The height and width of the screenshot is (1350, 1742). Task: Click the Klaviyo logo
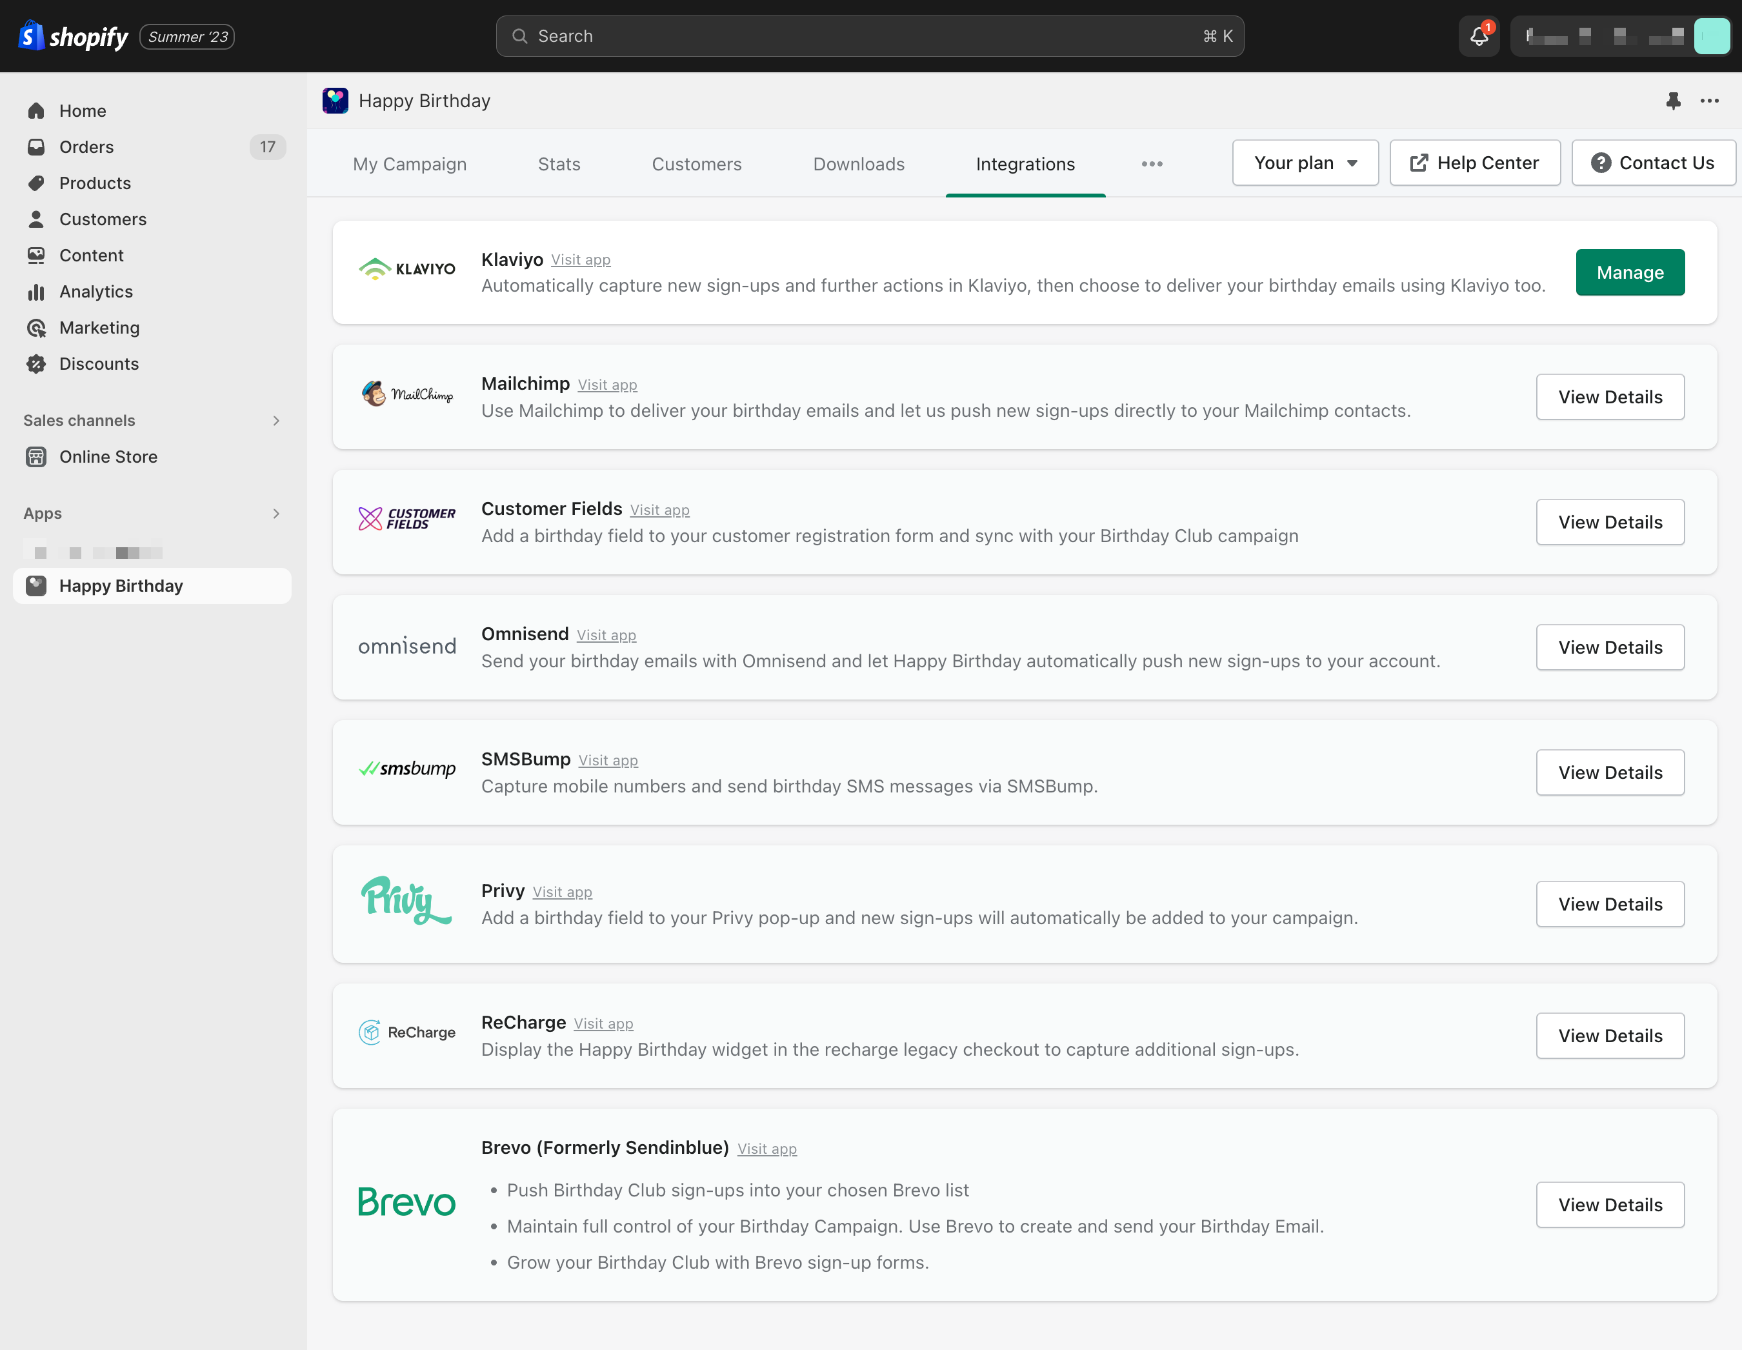point(406,269)
